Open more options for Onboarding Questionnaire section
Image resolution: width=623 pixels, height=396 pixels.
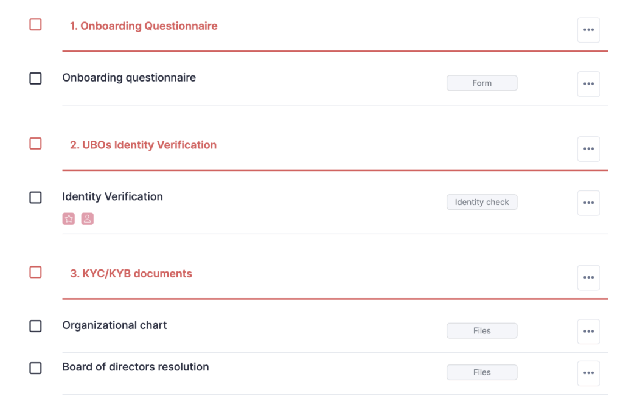pyautogui.click(x=588, y=30)
